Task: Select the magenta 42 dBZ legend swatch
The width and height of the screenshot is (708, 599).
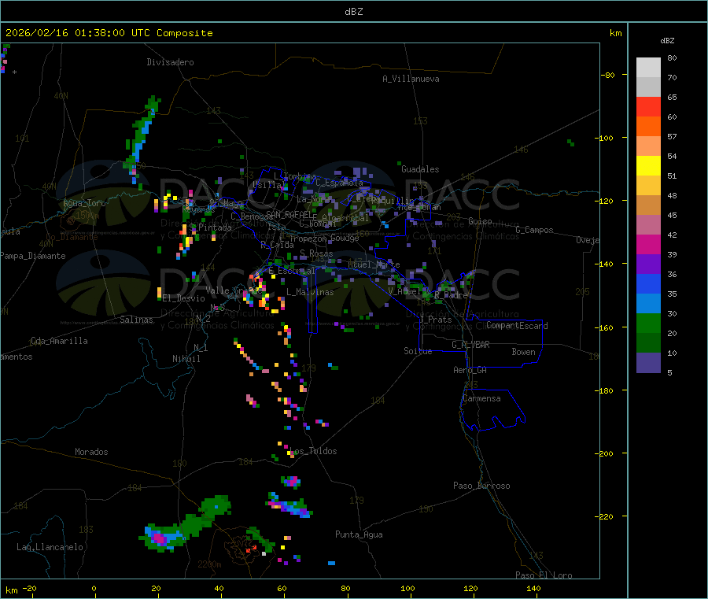Action: pyautogui.click(x=648, y=244)
